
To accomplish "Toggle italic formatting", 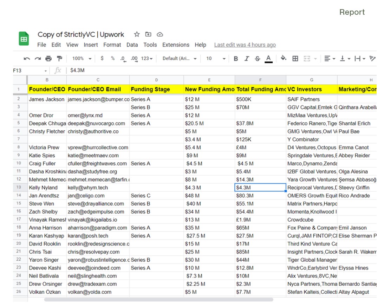I will coord(247,59).
